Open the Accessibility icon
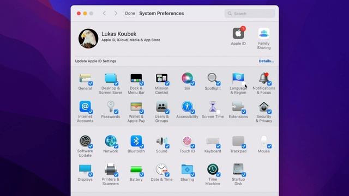The height and width of the screenshot is (196, 349). pos(187,107)
